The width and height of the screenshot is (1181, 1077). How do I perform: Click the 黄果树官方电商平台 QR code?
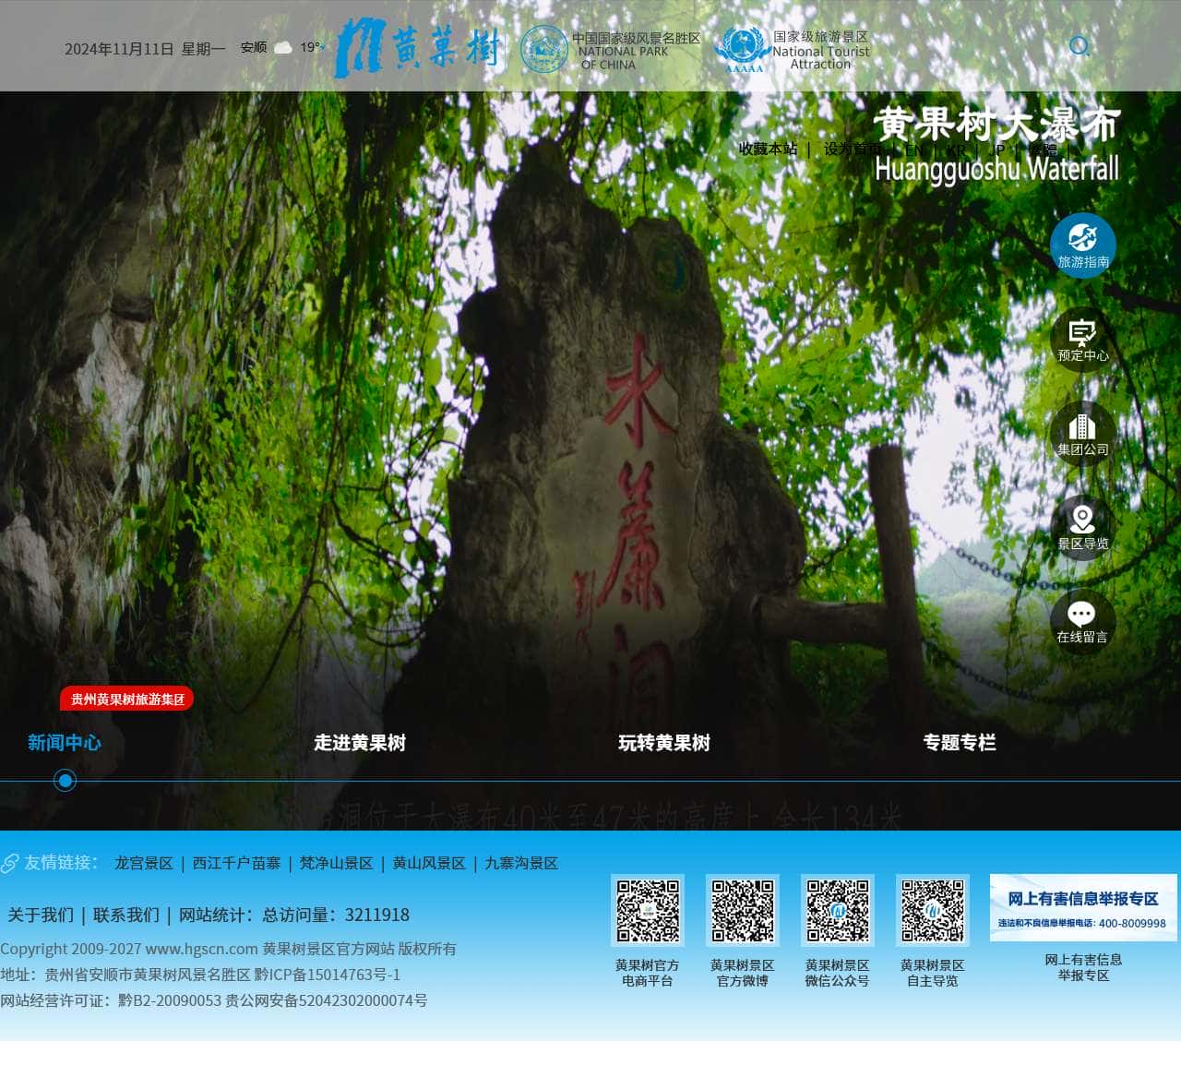(648, 910)
